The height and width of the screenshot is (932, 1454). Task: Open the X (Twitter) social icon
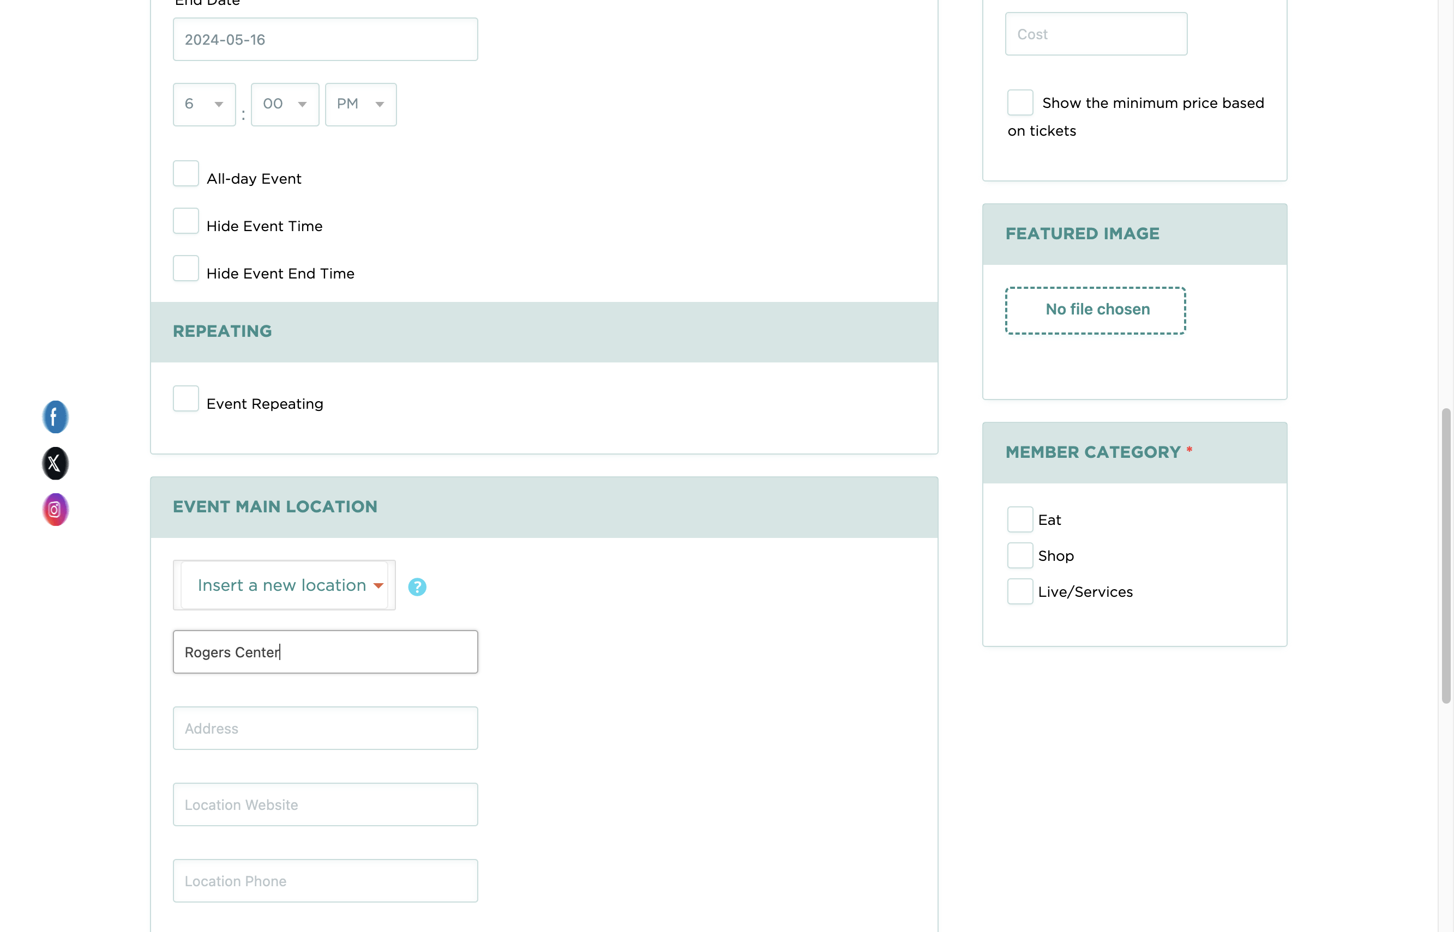[55, 464]
